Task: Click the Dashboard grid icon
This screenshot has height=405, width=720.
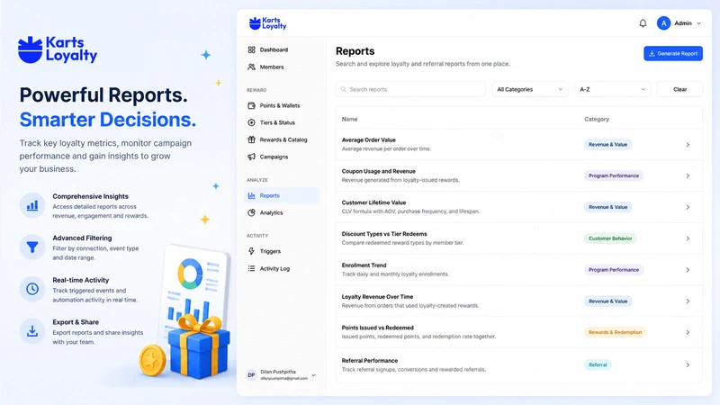Action: (x=252, y=49)
